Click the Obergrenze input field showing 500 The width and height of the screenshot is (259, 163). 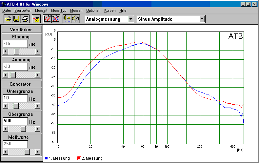pos(15,121)
